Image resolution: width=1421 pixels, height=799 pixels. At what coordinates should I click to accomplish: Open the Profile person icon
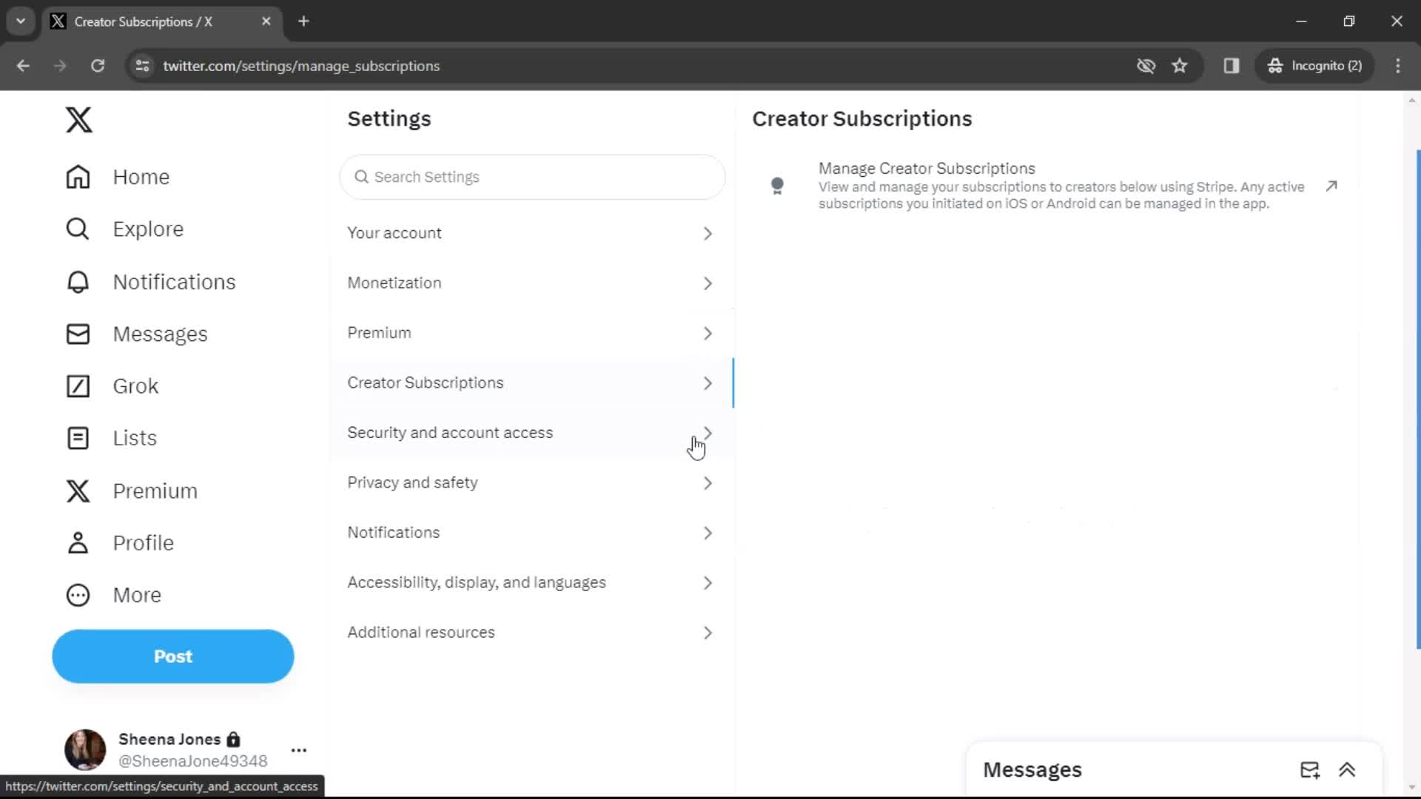pyautogui.click(x=78, y=543)
